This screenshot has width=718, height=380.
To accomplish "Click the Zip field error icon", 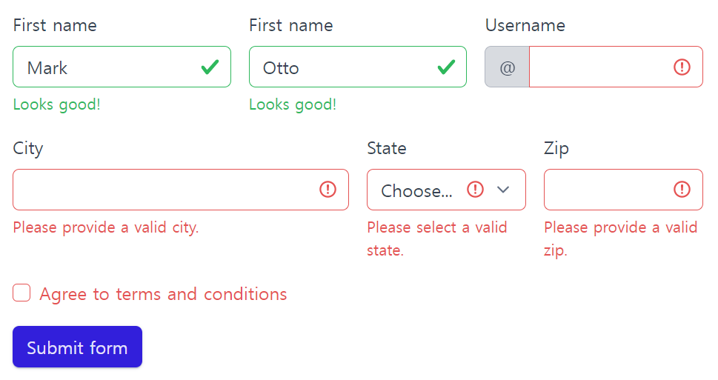I will coord(682,189).
